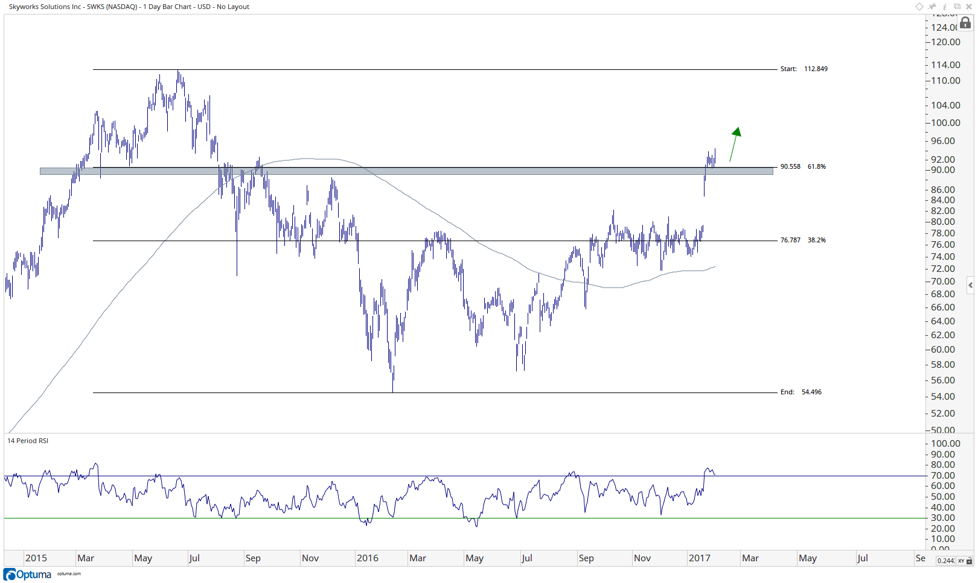Viewport: 978px width, 583px height.
Task: Click the detach window icon in header
Action: point(957,7)
